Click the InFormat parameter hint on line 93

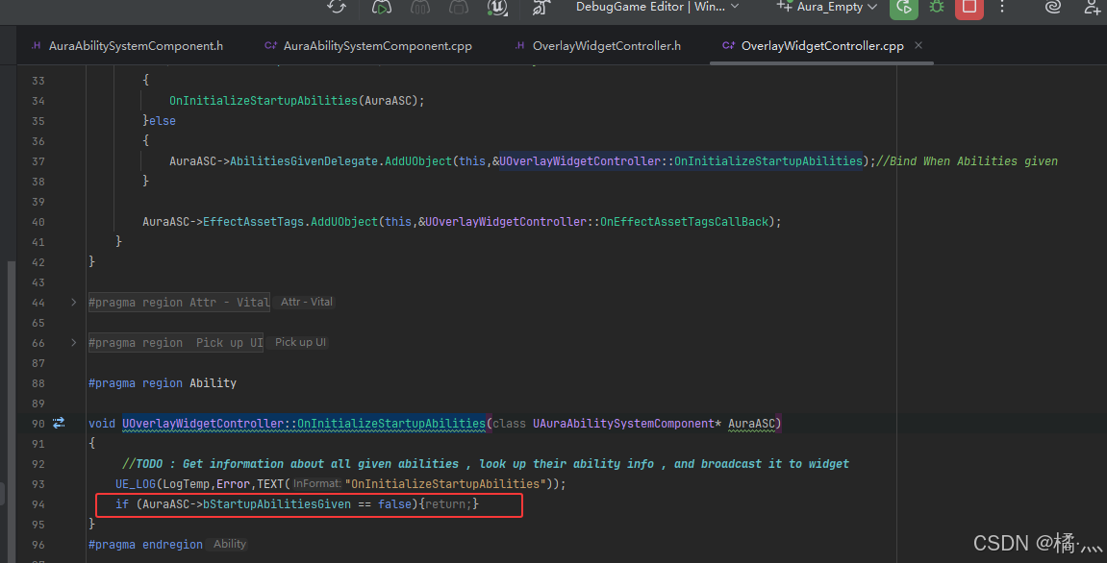(316, 484)
